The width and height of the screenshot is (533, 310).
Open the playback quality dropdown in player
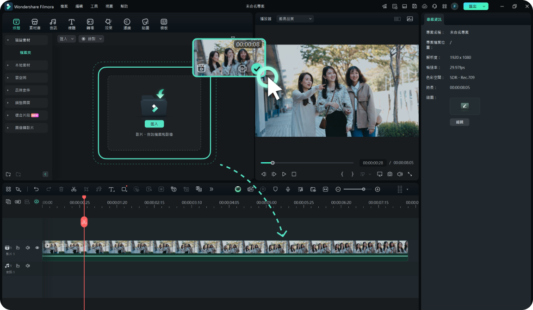click(295, 19)
